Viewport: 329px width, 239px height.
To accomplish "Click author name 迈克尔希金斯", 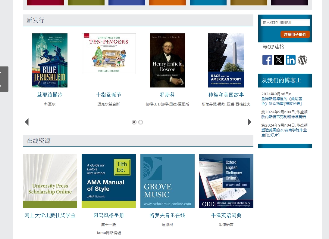I will click(108, 104).
